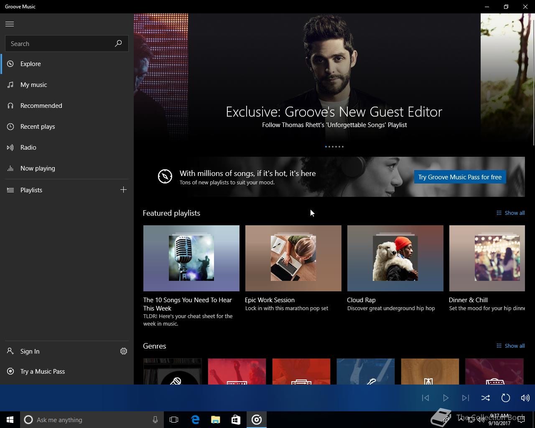
Task: Click Try Groove Music Pass for free
Action: 460,177
